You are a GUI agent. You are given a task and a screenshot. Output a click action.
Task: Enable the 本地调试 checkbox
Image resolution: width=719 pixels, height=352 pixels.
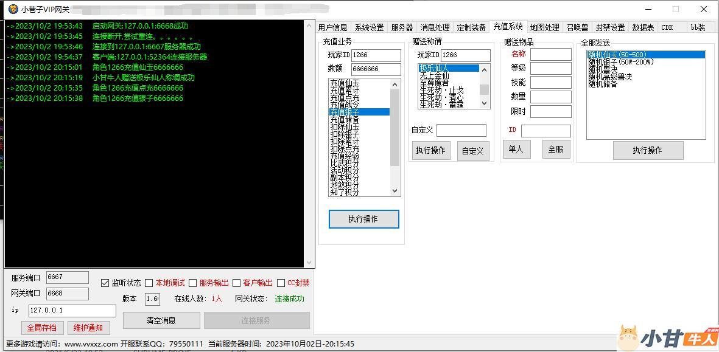pos(149,283)
